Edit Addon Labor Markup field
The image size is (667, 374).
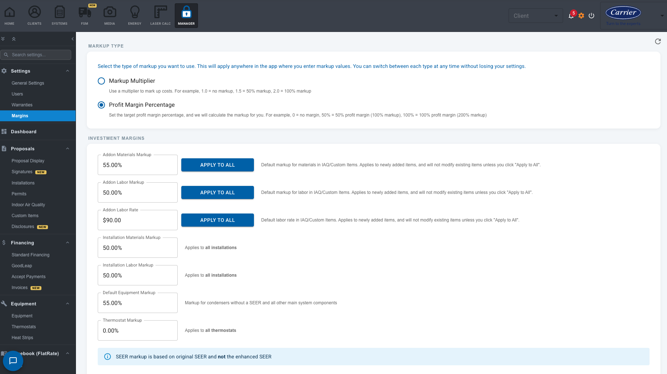pos(138,192)
